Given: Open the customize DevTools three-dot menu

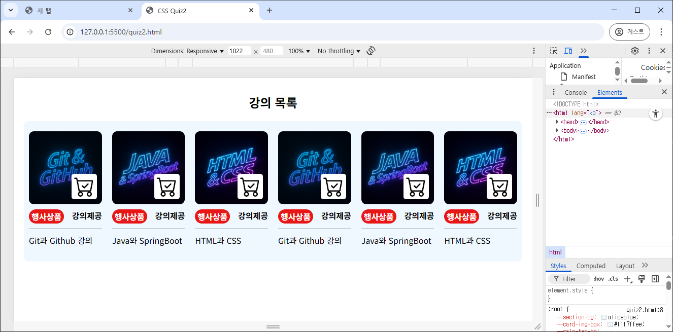Looking at the screenshot, I should tap(649, 51).
